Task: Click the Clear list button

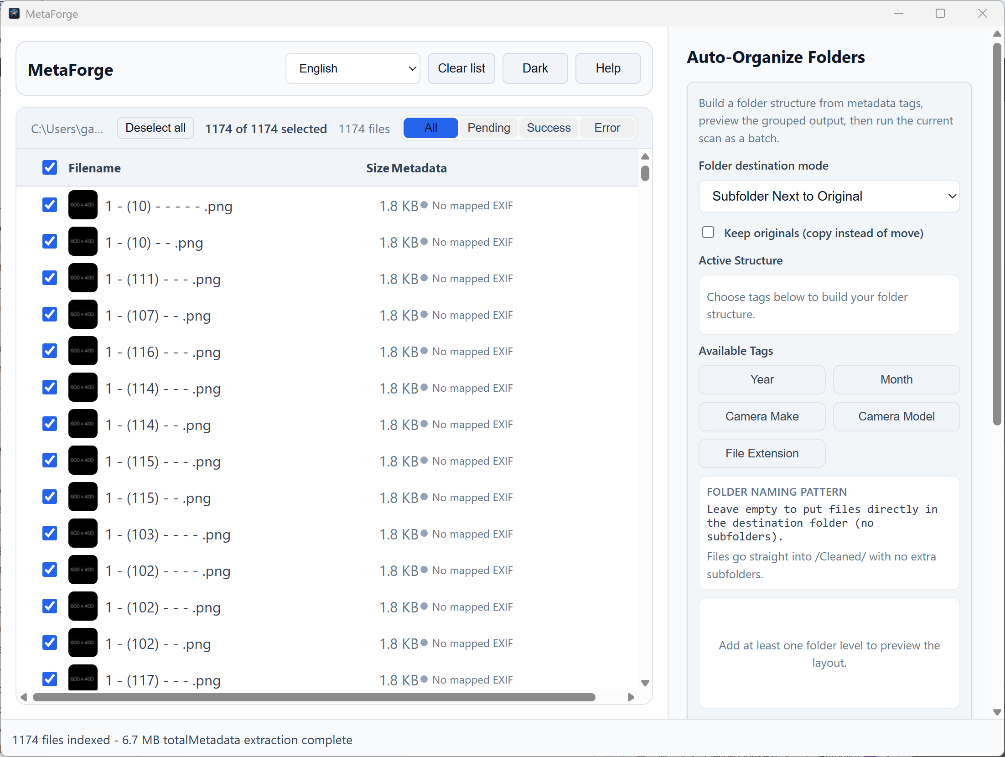Action: (461, 68)
